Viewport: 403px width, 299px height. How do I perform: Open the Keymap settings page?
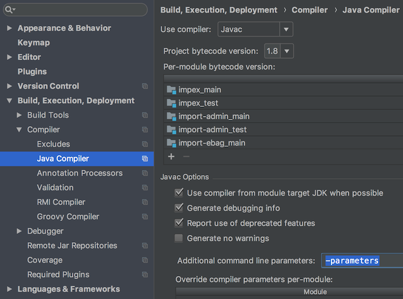pyautogui.click(x=34, y=43)
